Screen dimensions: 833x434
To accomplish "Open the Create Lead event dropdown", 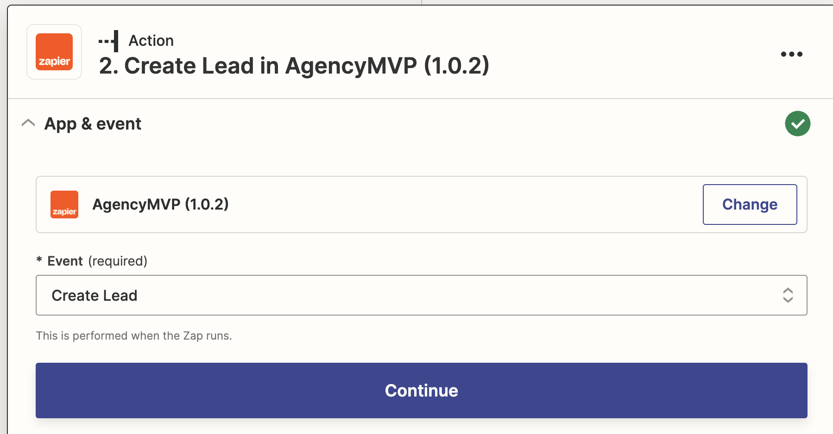I will coord(421,295).
